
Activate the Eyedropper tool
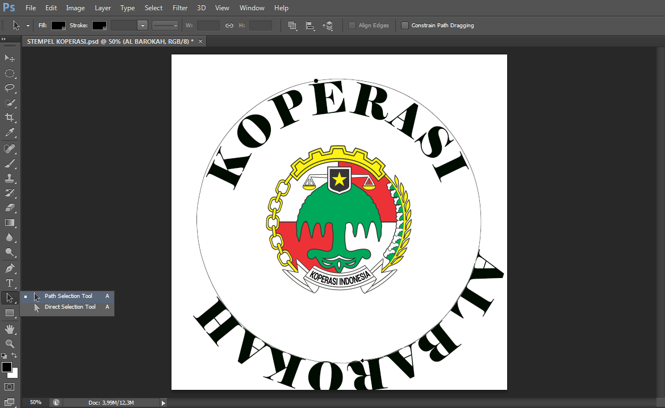9,132
